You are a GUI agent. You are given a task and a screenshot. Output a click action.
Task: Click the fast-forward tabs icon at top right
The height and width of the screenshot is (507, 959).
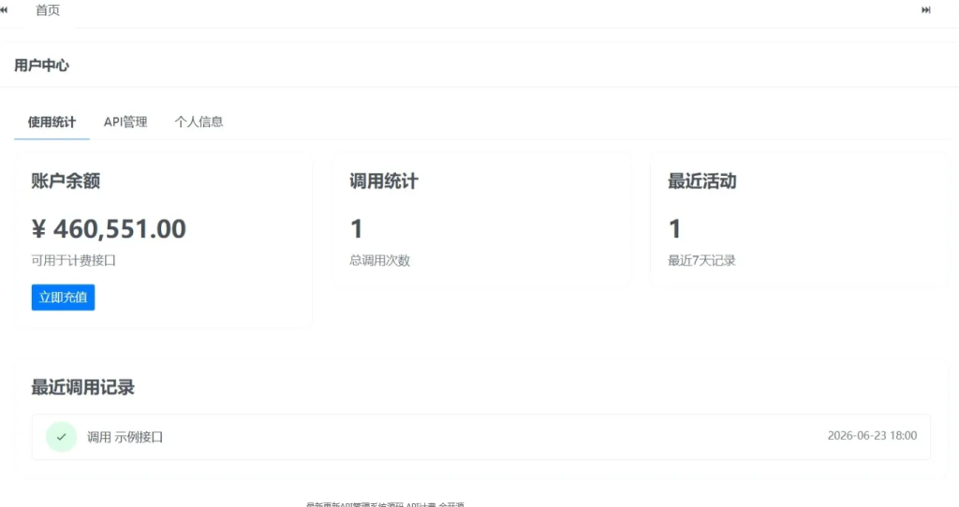[926, 9]
